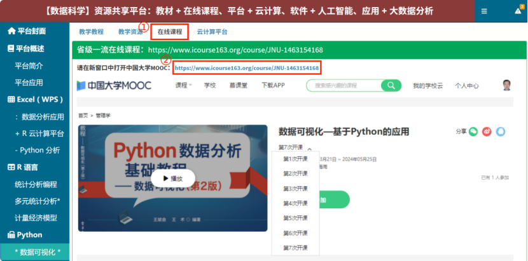Click the warning notification triangle icon

(x=518, y=11)
